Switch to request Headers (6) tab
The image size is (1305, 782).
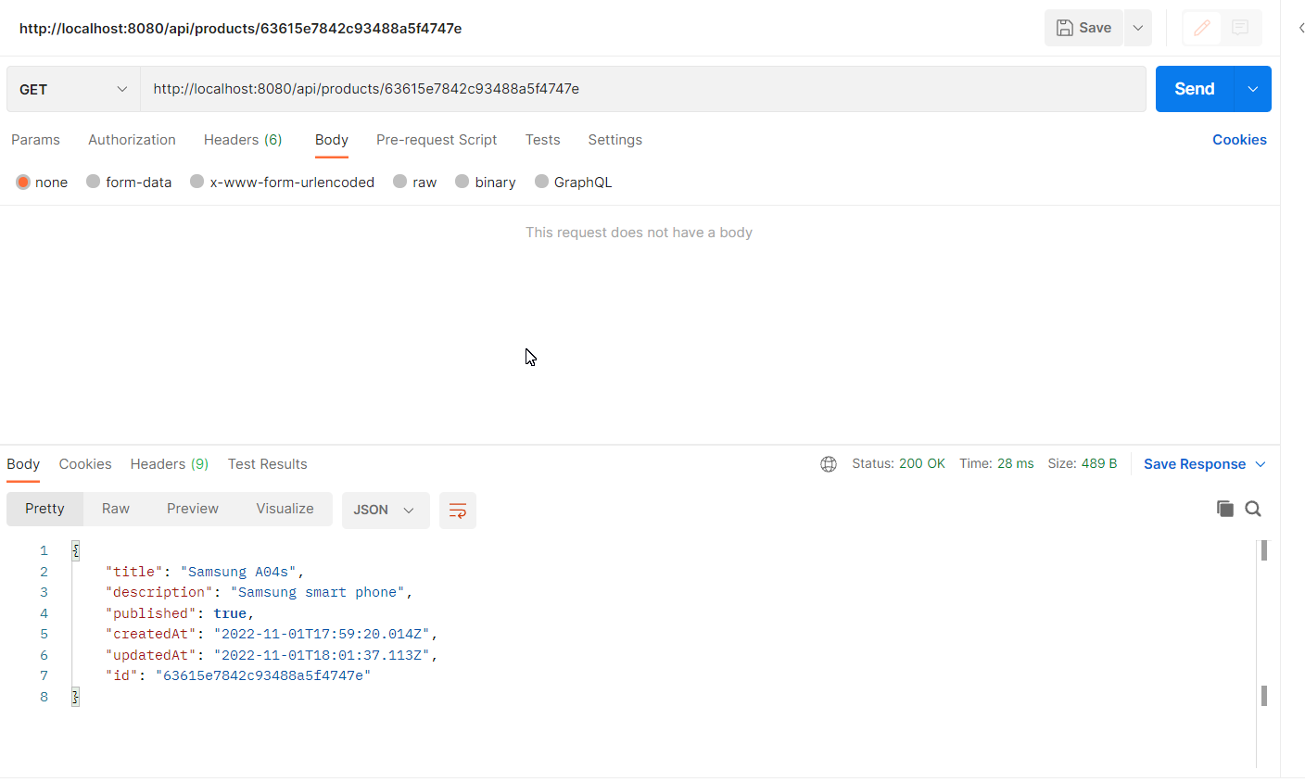click(x=243, y=140)
